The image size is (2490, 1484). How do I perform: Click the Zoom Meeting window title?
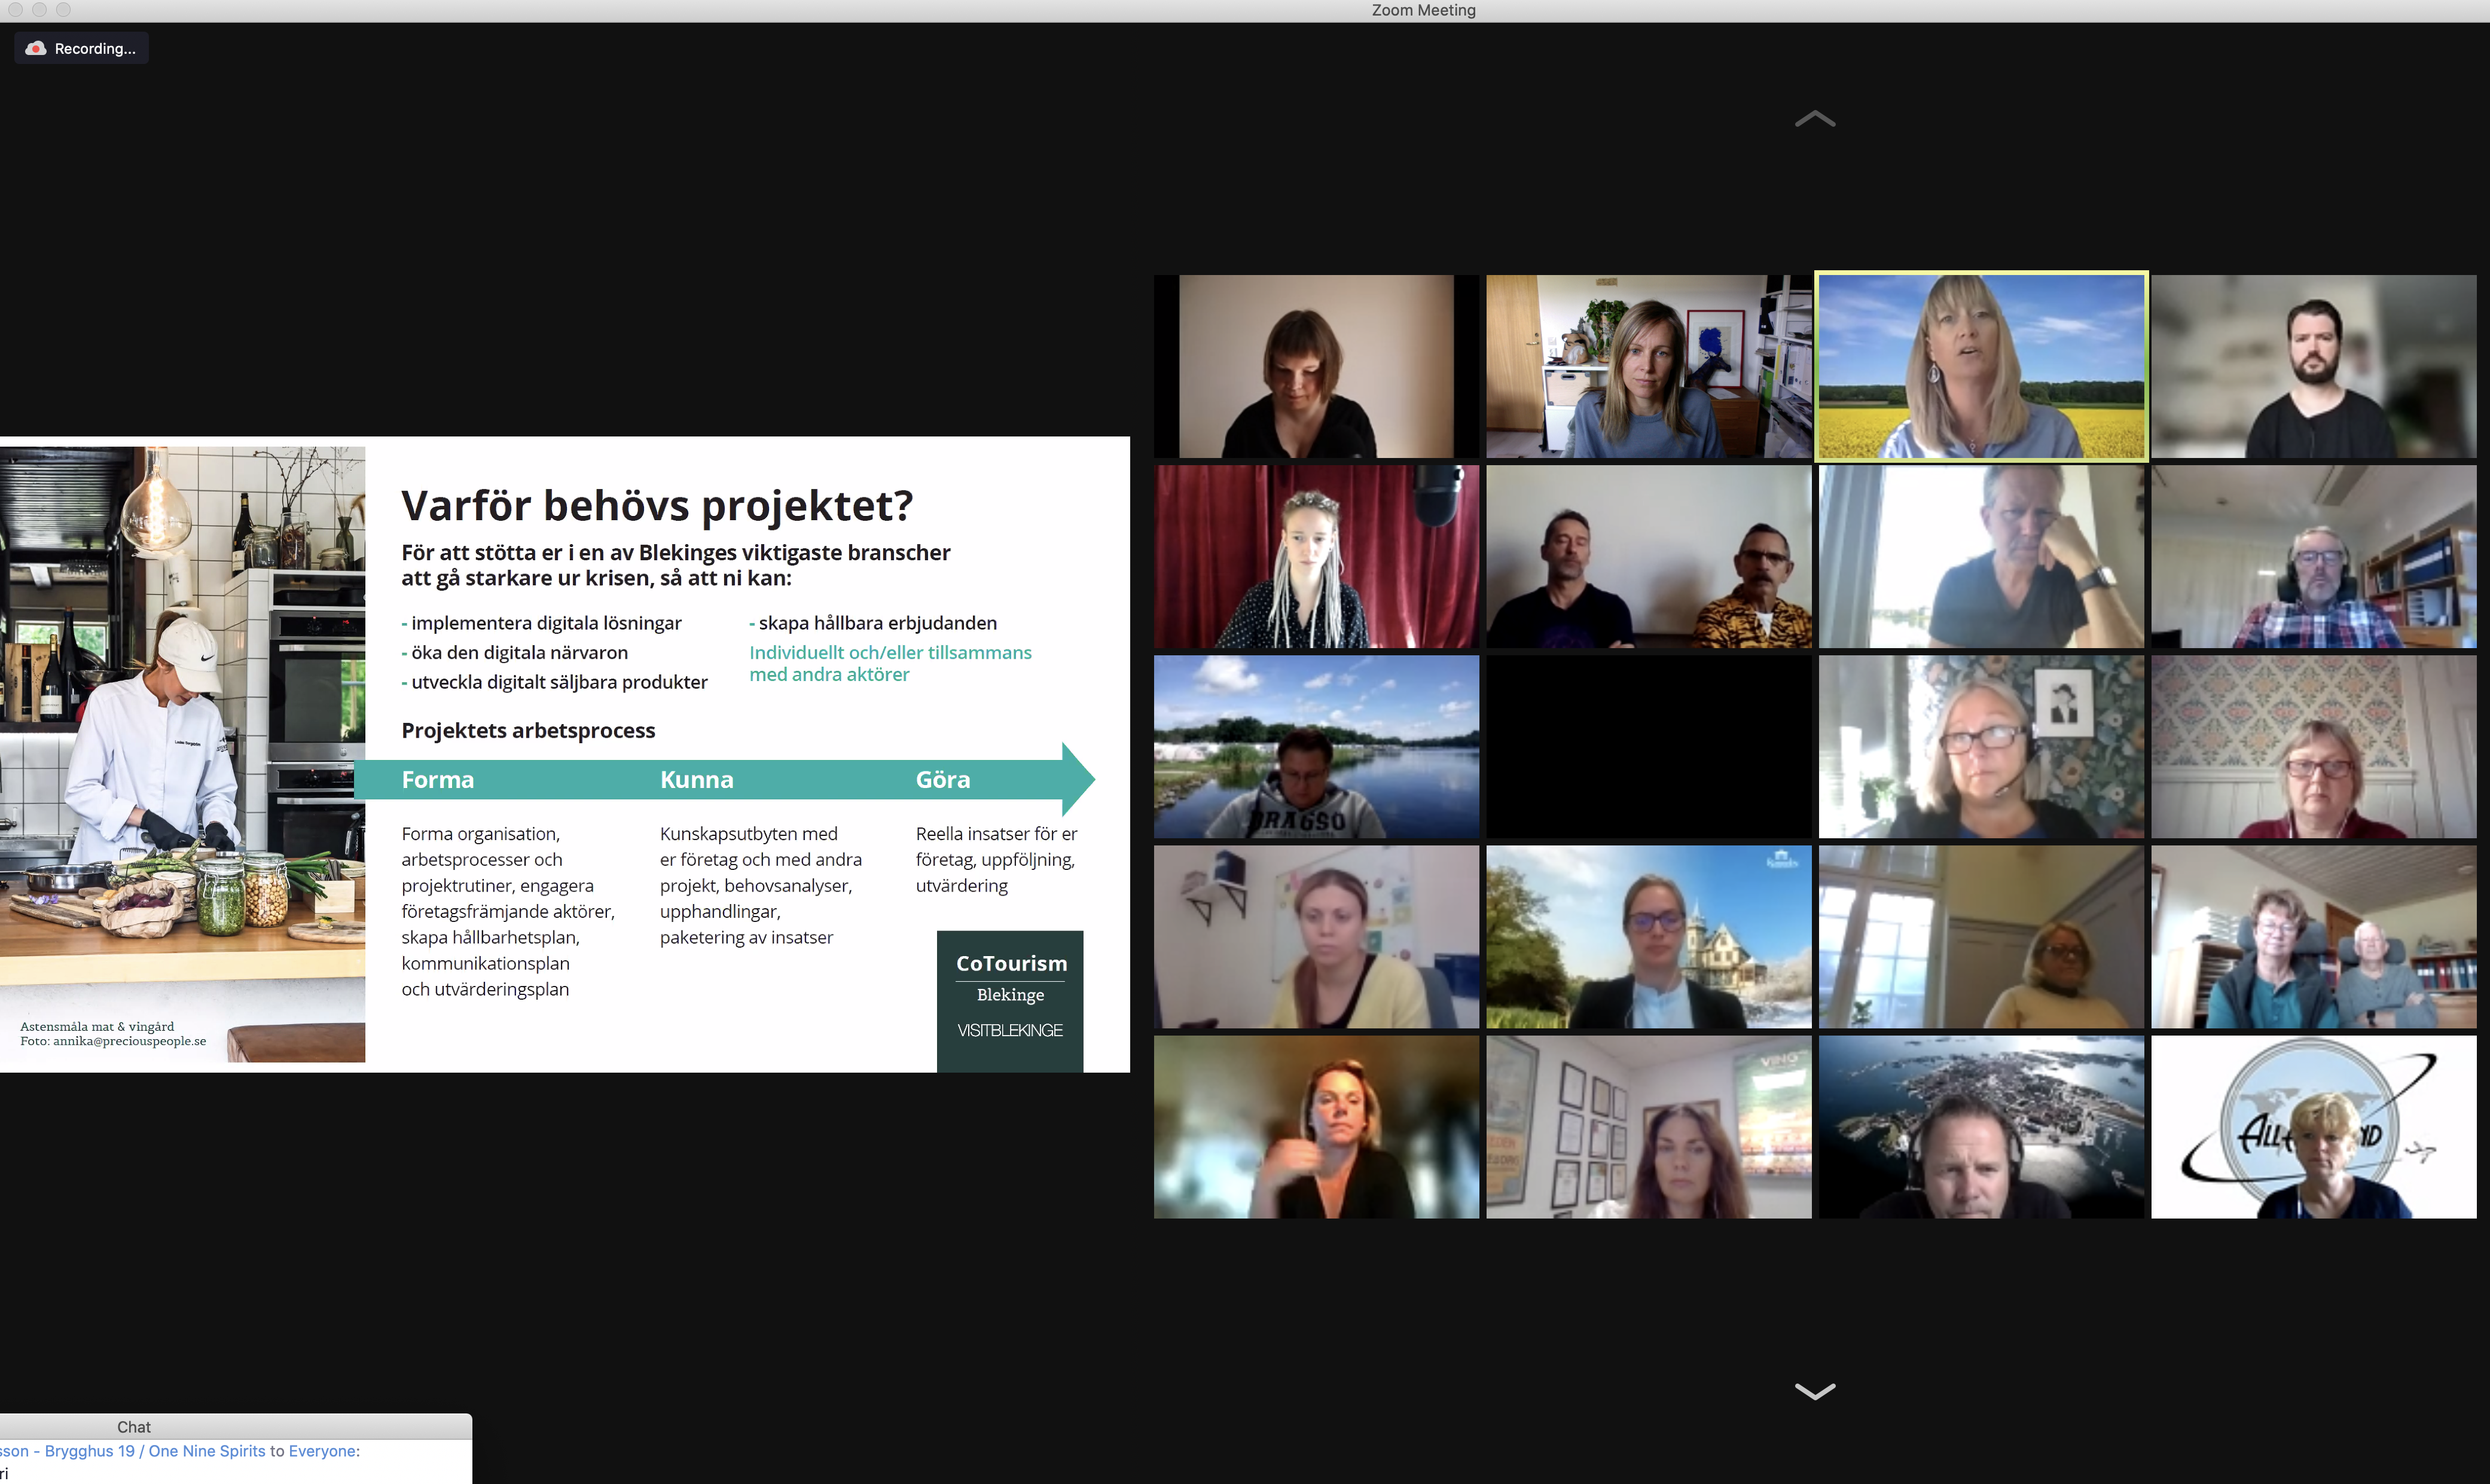[1423, 10]
